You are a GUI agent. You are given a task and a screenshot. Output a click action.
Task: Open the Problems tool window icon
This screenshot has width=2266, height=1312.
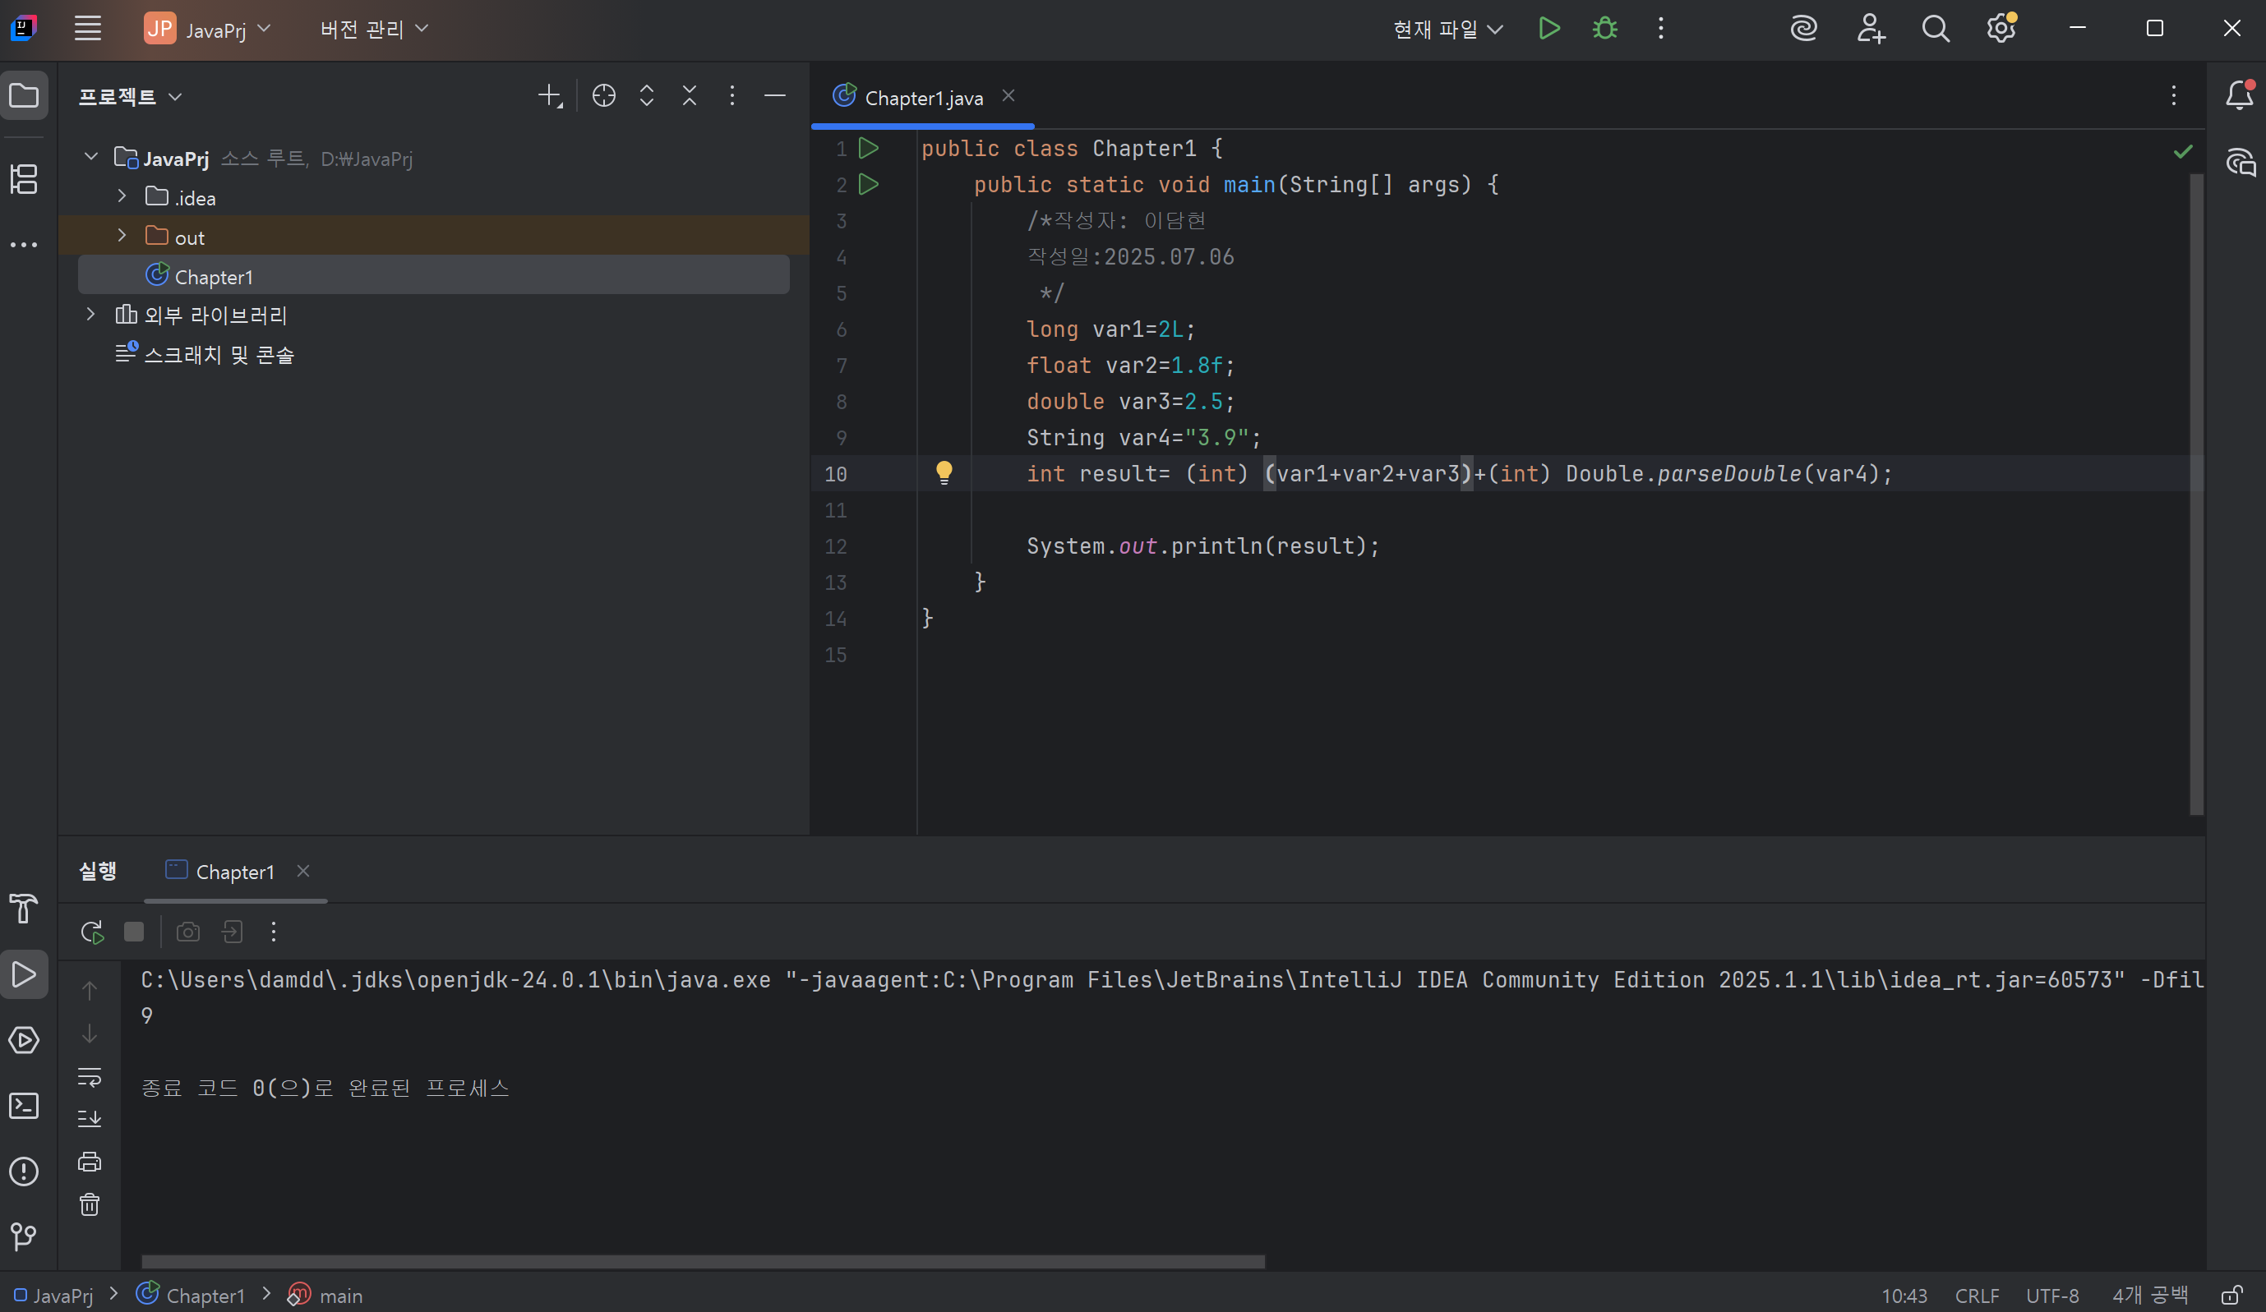point(25,1171)
